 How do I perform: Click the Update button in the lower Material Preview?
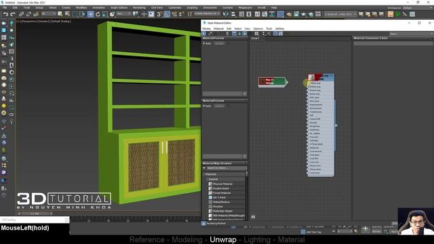(x=220, y=106)
